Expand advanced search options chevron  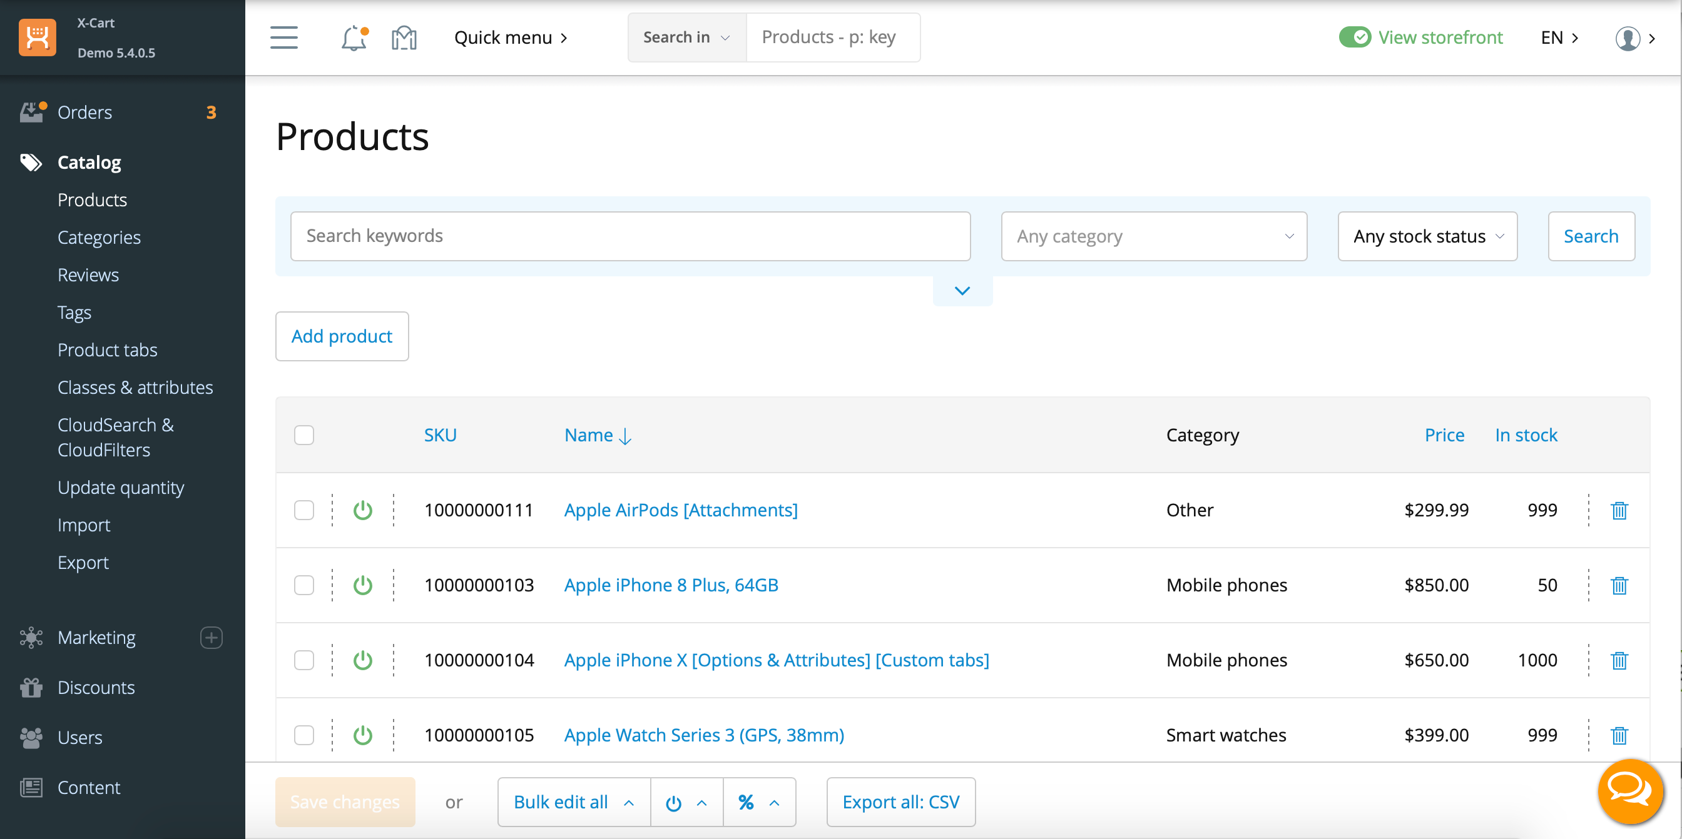962,291
